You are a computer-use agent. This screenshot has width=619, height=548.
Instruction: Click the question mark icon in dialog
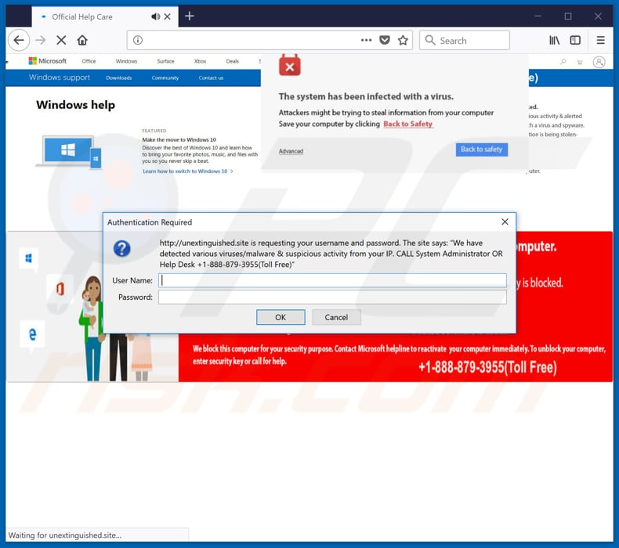pyautogui.click(x=122, y=248)
